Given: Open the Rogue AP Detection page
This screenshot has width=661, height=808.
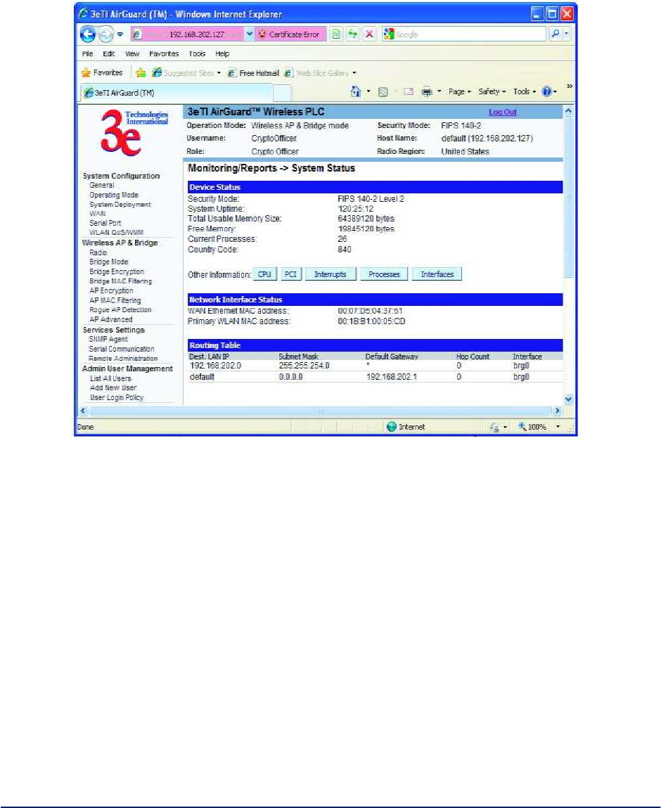Looking at the screenshot, I should [x=120, y=309].
